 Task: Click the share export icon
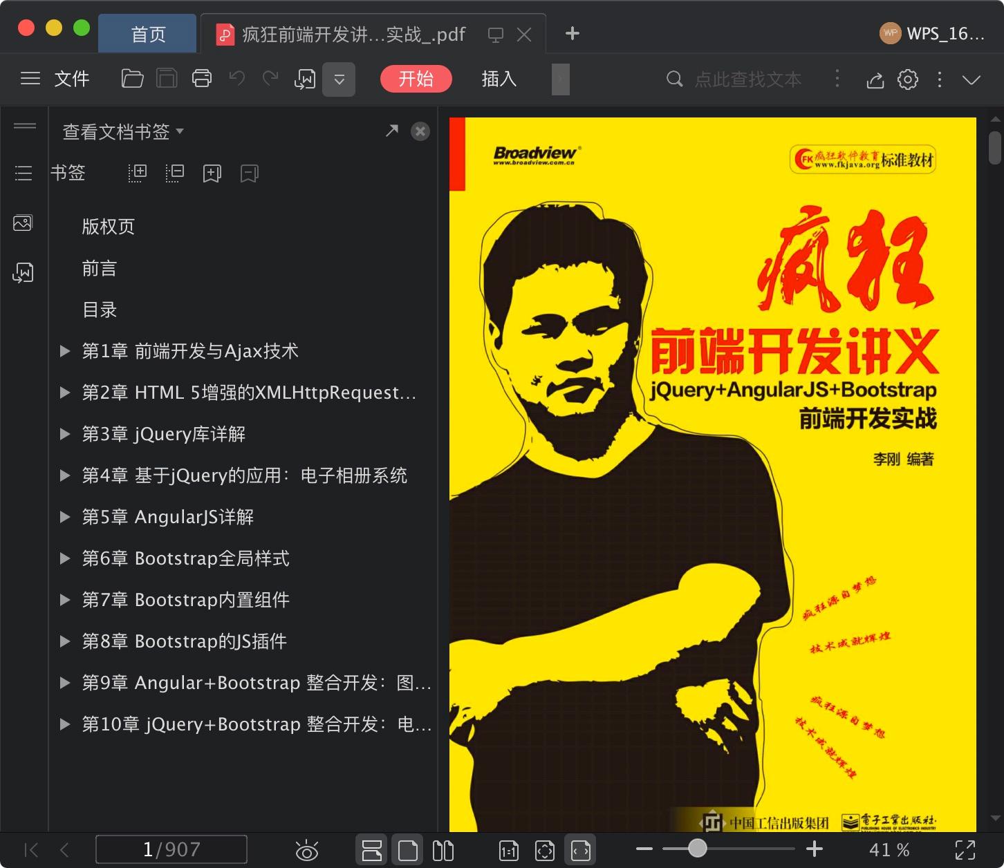[x=875, y=80]
